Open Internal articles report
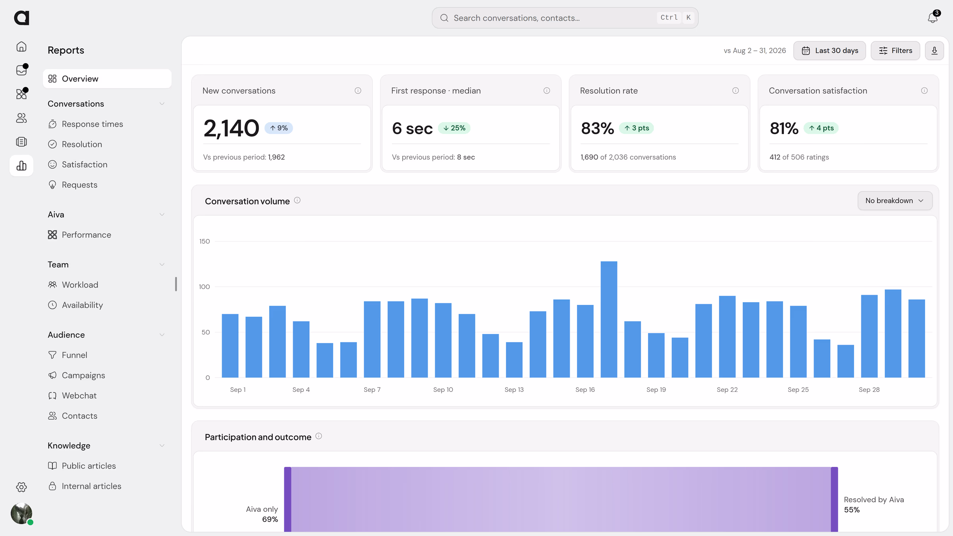The height and width of the screenshot is (536, 953). click(107, 486)
